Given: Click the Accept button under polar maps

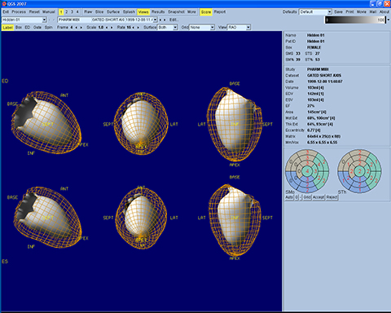Looking at the screenshot, I should tap(319, 197).
